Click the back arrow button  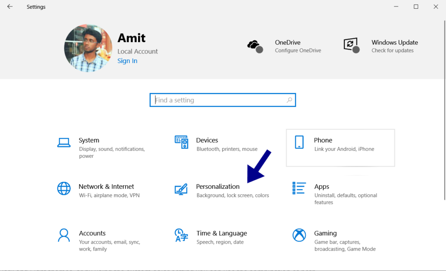(x=10, y=7)
